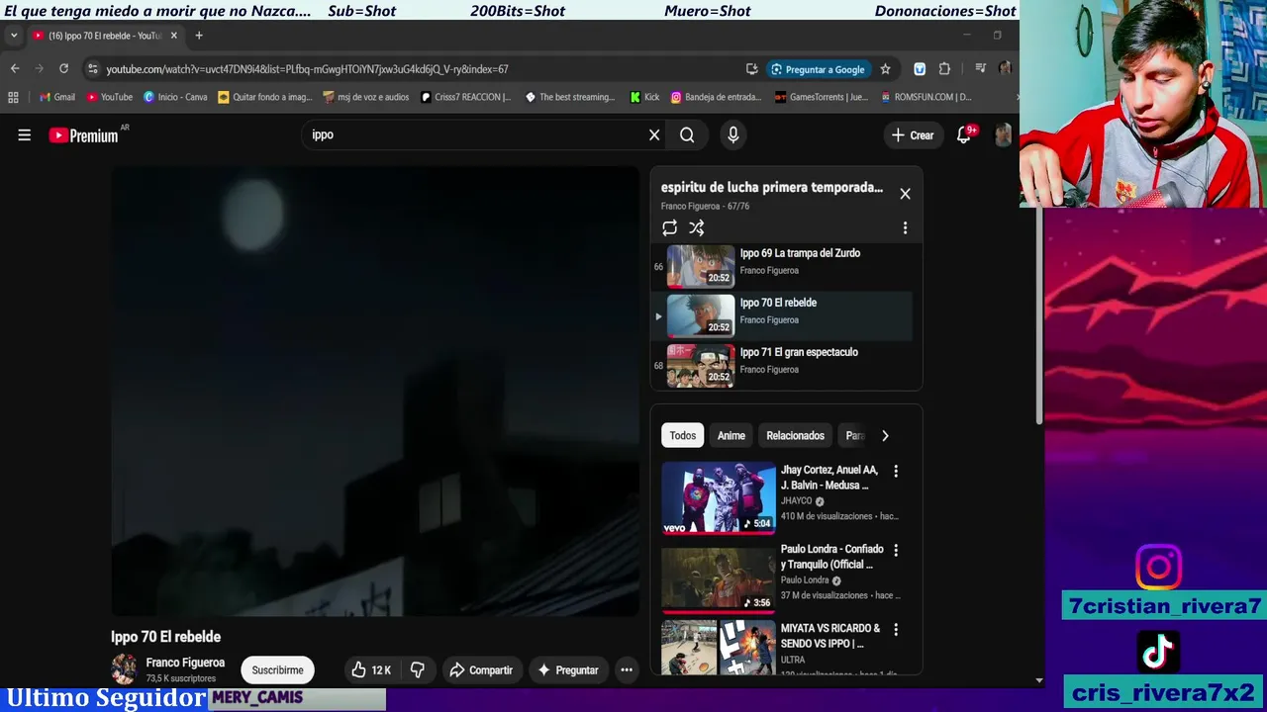Open browser profile avatar
The height and width of the screenshot is (712, 1267).
[x=1005, y=69]
